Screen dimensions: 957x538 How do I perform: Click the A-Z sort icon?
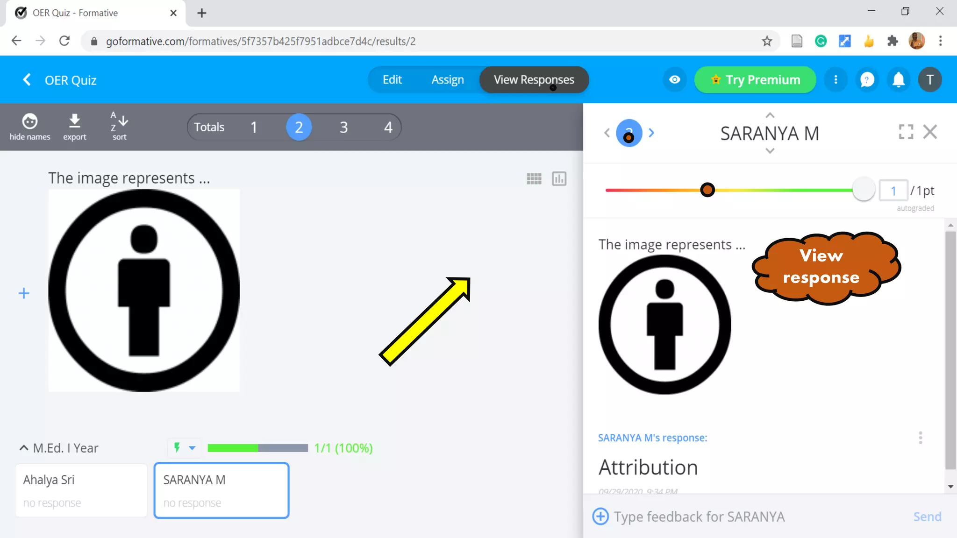tap(119, 121)
